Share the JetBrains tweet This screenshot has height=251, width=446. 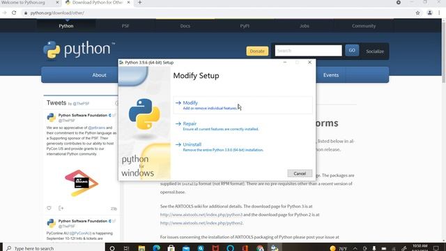pos(61,208)
